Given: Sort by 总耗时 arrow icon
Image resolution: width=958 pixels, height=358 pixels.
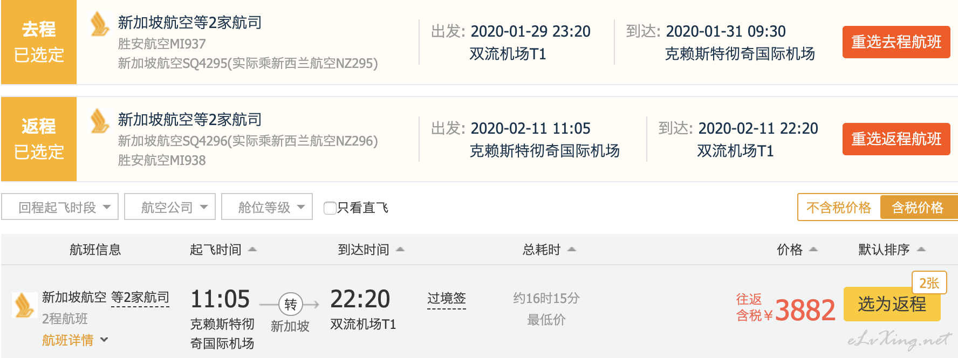Looking at the screenshot, I should click(x=572, y=249).
